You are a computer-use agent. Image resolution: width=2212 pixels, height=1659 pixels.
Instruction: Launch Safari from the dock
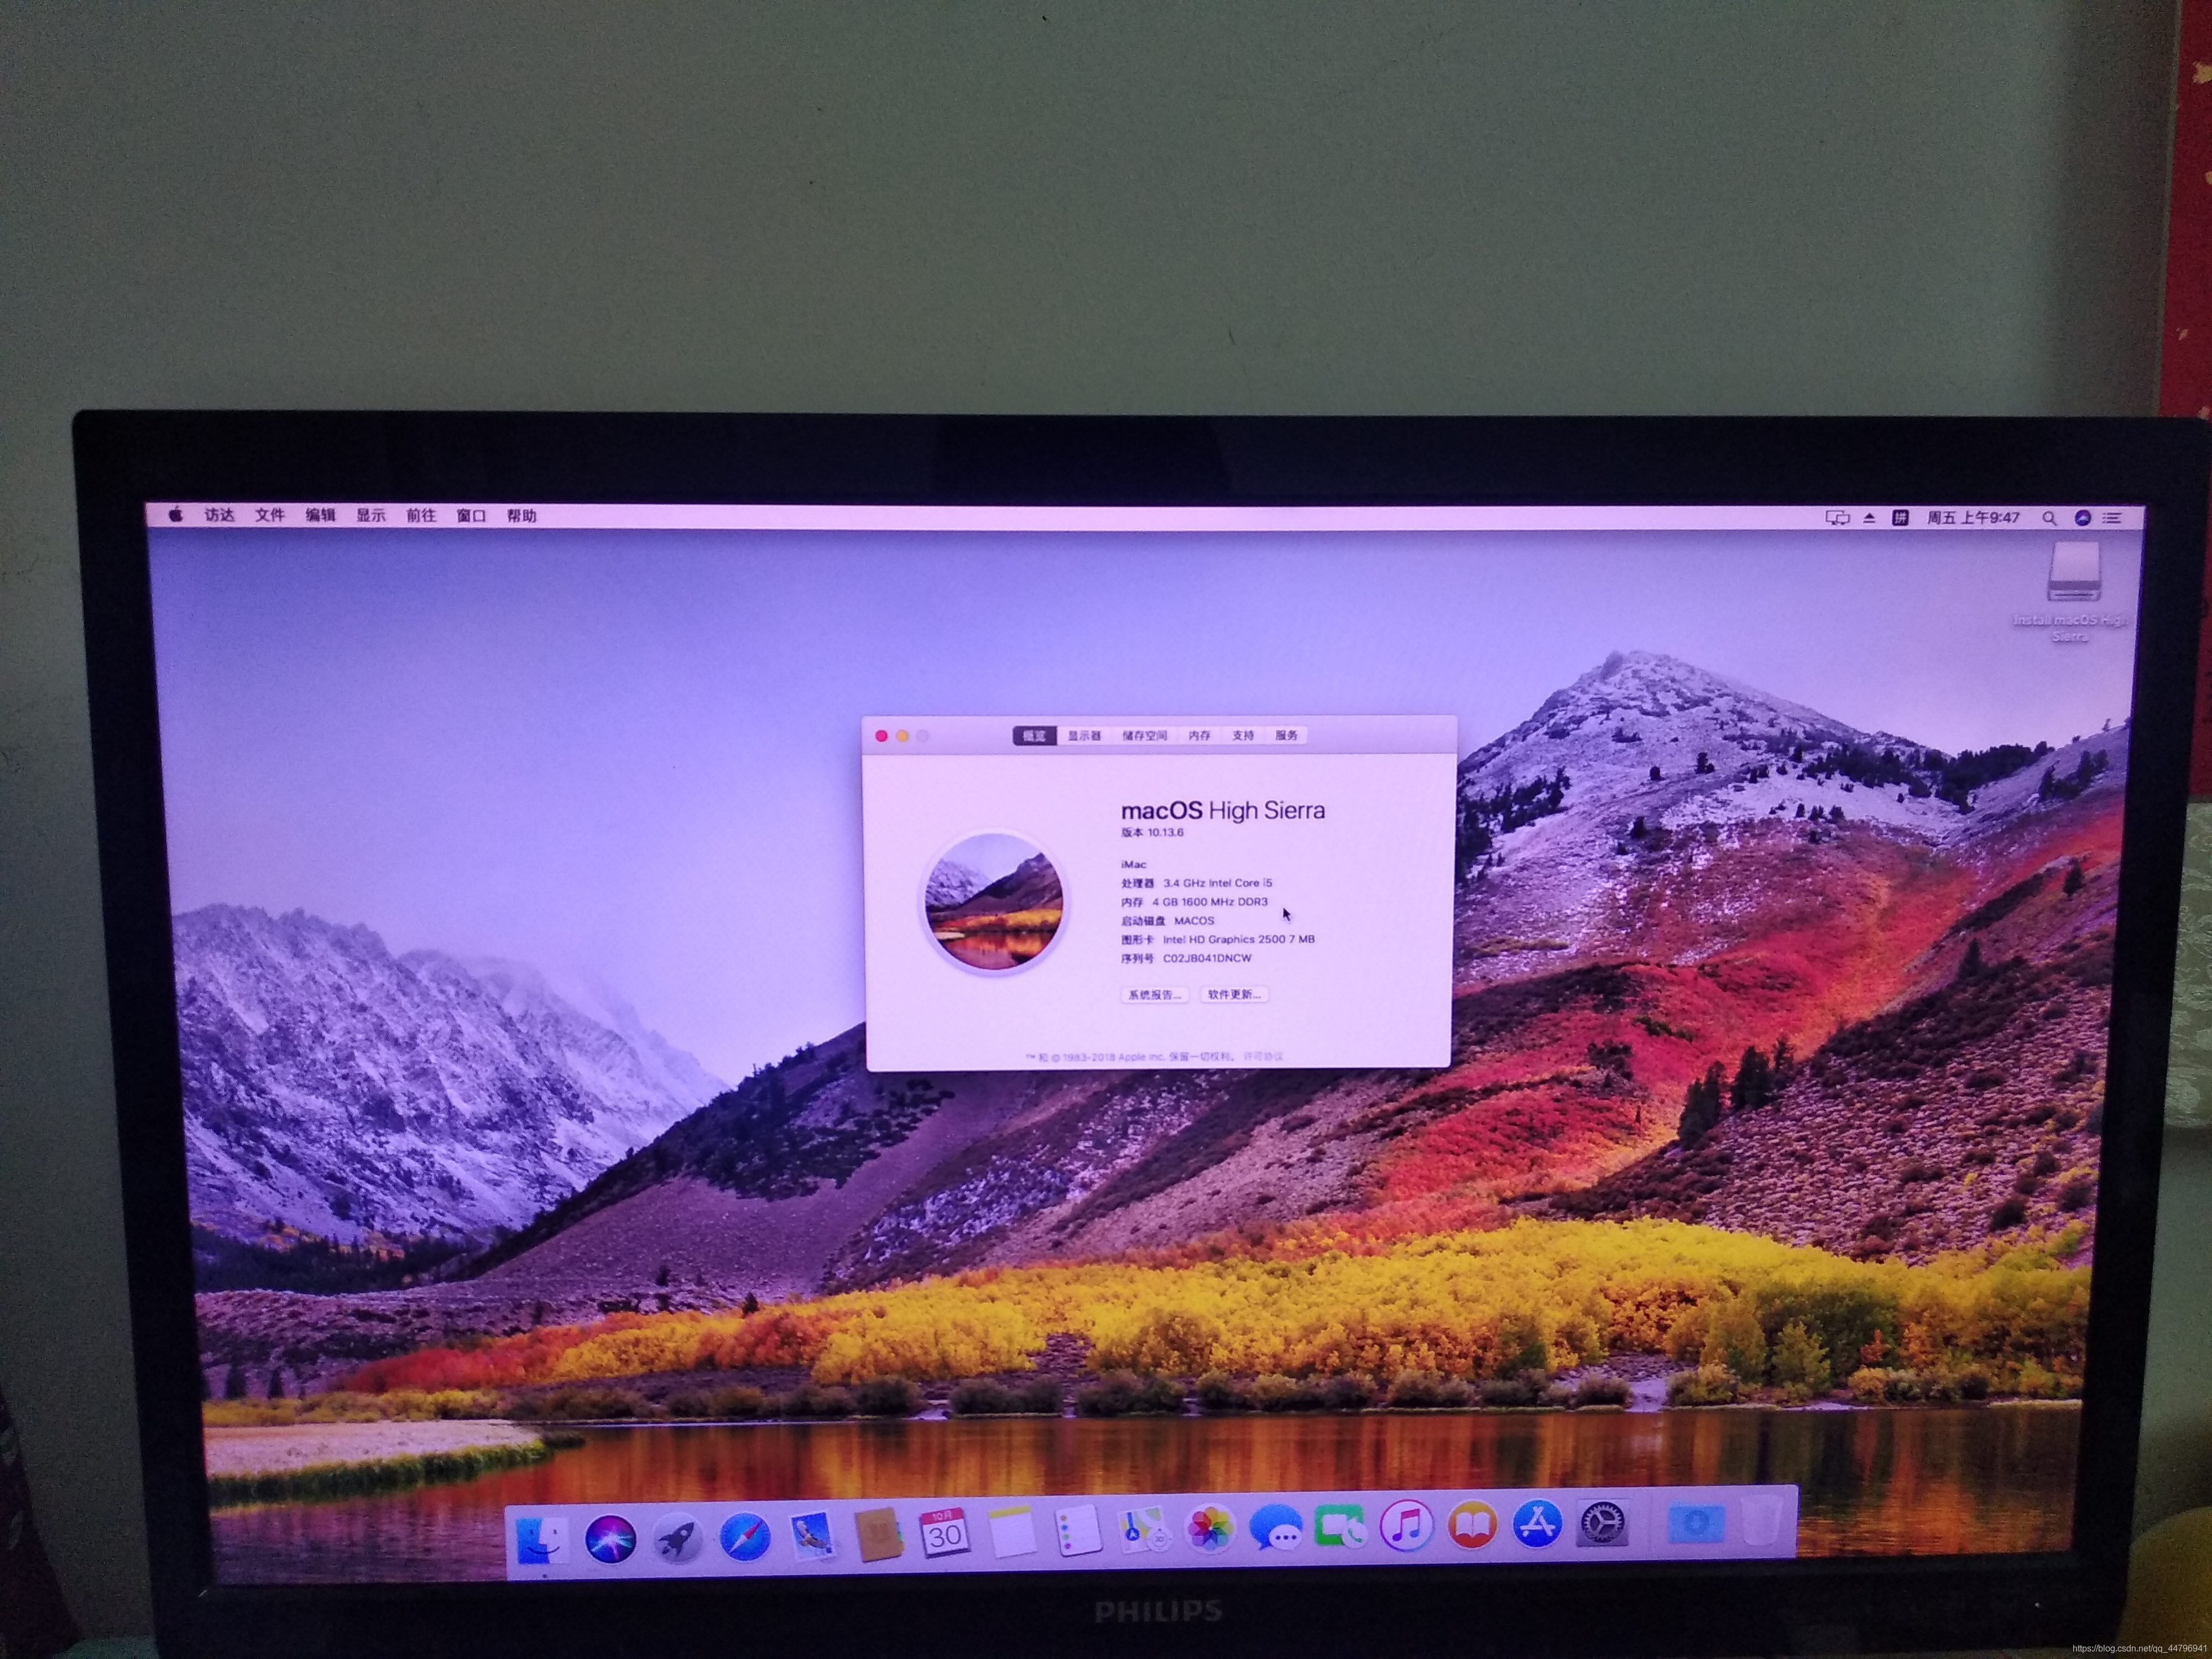click(745, 1536)
